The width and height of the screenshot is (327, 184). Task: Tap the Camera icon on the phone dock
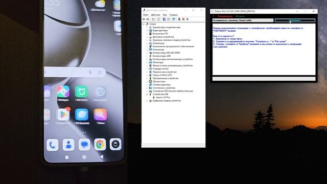point(115,144)
